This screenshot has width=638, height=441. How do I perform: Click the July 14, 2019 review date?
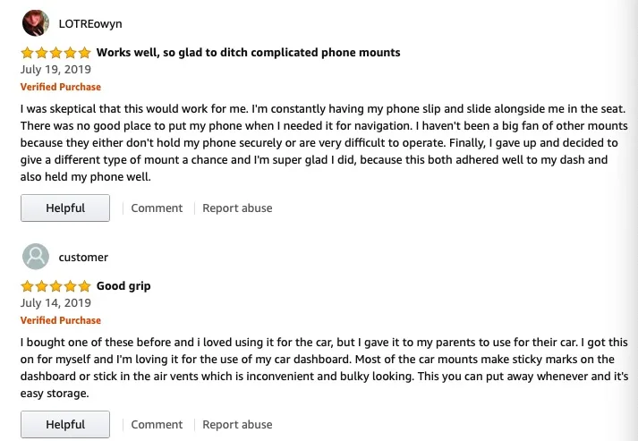[x=55, y=302]
